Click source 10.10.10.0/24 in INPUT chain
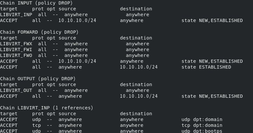Viewport: 253px width, 133px height. tap(77, 20)
